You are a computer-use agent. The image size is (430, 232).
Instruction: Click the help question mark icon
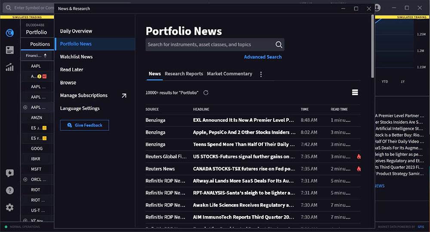9,190
